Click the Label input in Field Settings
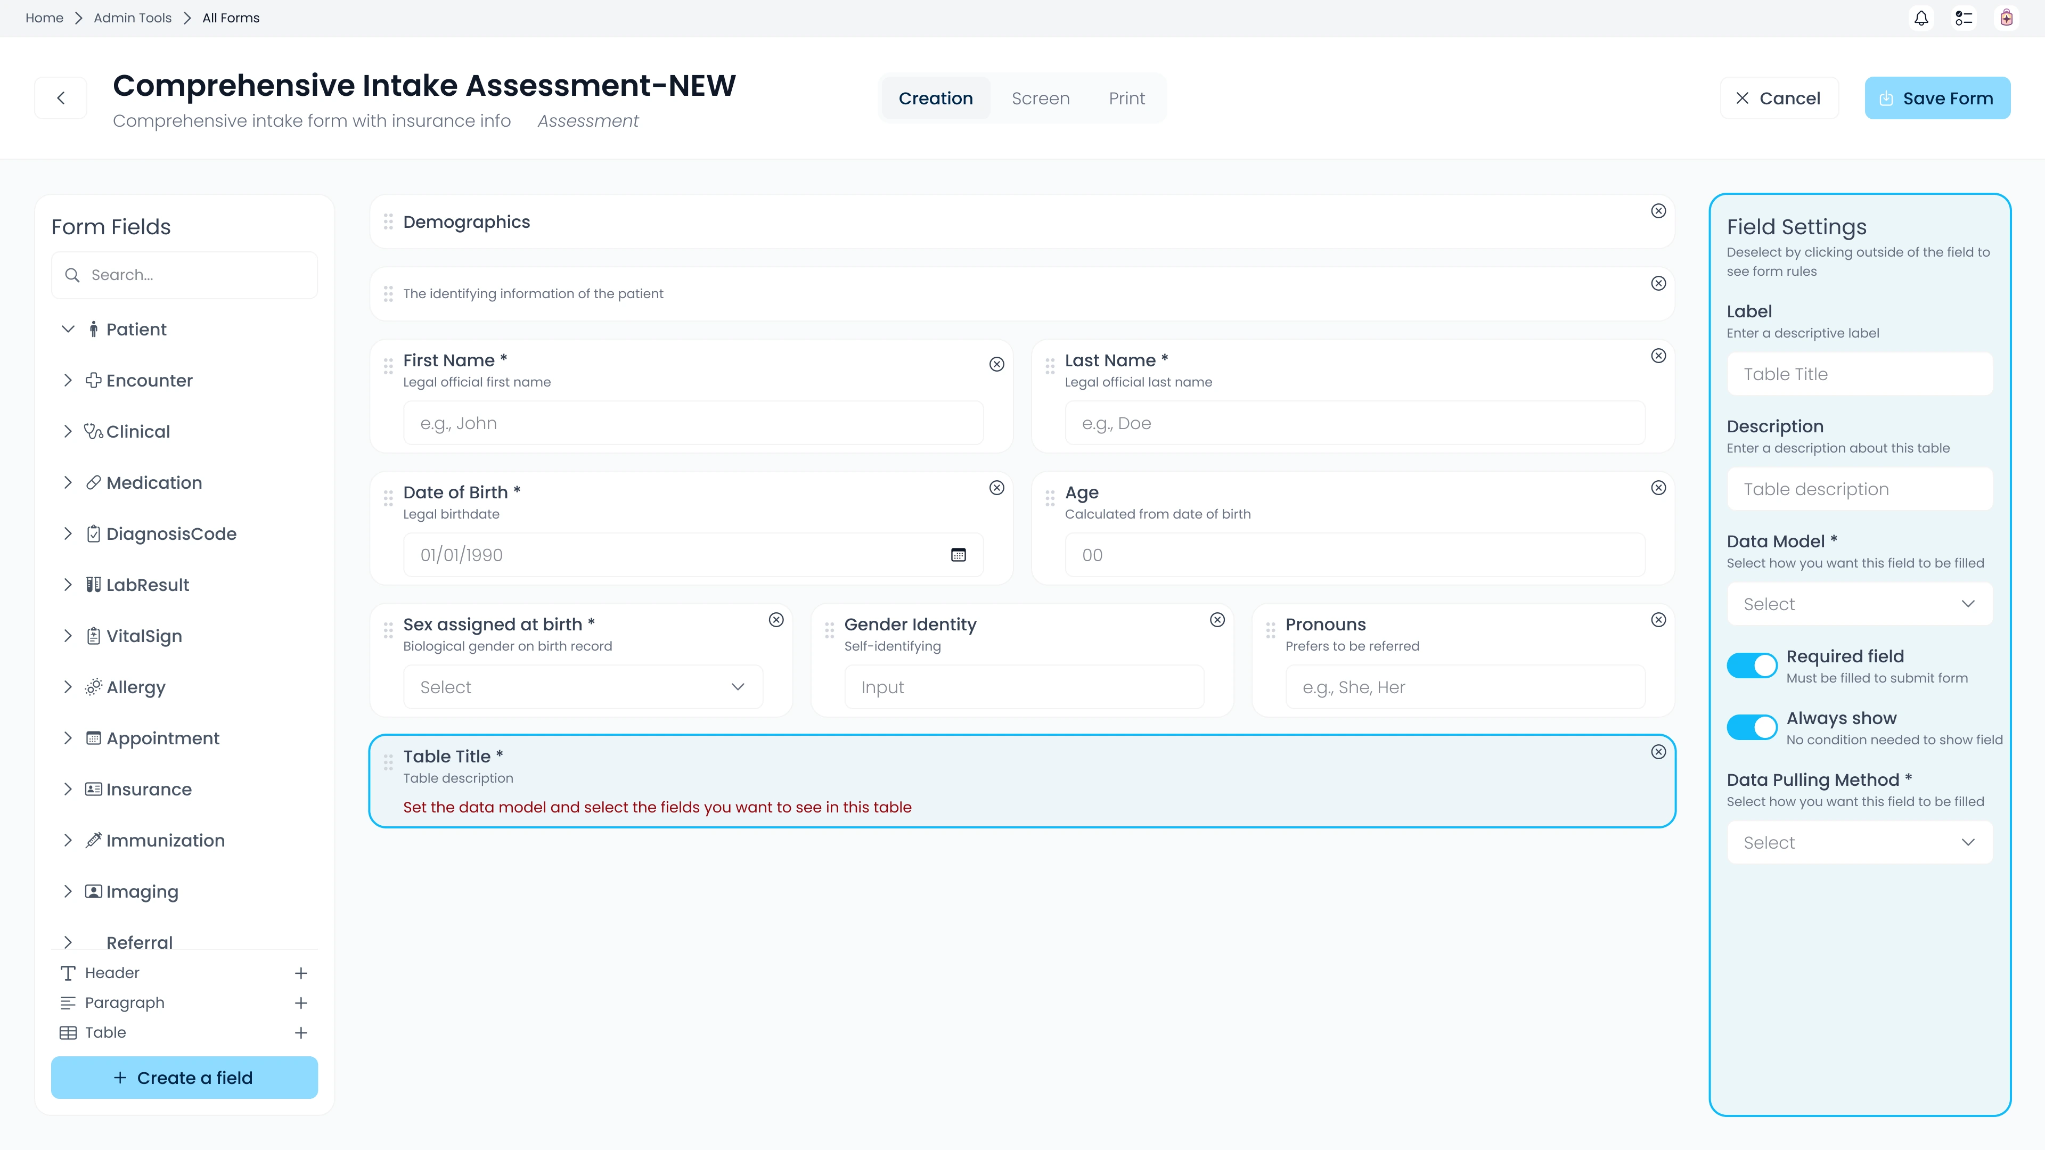The image size is (2045, 1150). (1860, 374)
